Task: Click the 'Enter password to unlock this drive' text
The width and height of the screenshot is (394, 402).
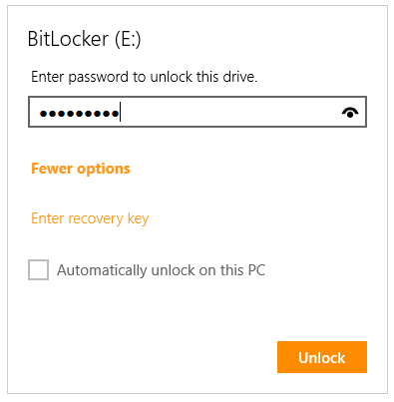Action: (145, 77)
